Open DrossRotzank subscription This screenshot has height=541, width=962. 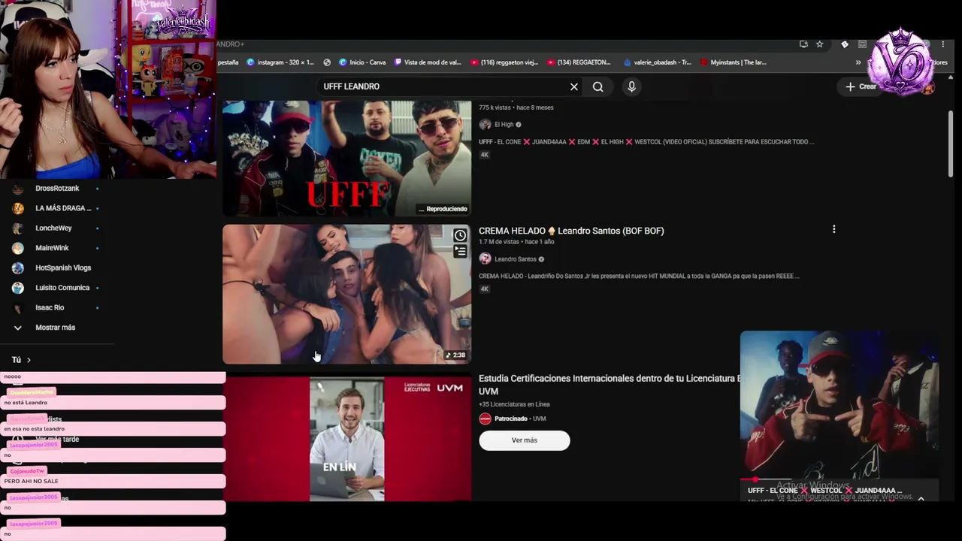pyautogui.click(x=57, y=189)
